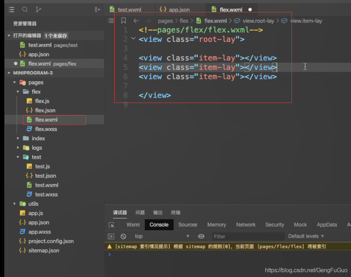This screenshot has width=351, height=277.
Task: Select the Console devtools tab
Action: pyautogui.click(x=159, y=225)
